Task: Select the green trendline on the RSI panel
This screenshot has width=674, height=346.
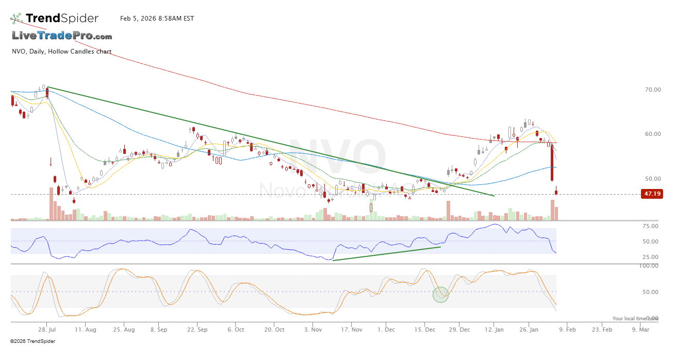Action: click(387, 253)
